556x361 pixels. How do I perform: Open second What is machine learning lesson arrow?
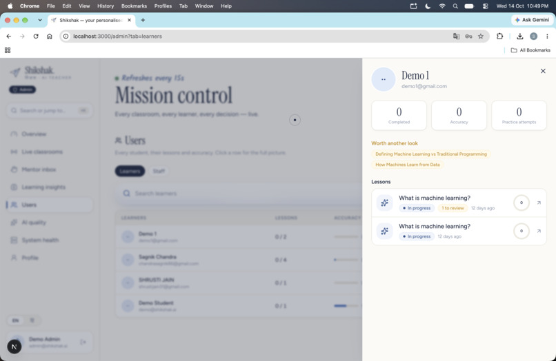pyautogui.click(x=539, y=231)
